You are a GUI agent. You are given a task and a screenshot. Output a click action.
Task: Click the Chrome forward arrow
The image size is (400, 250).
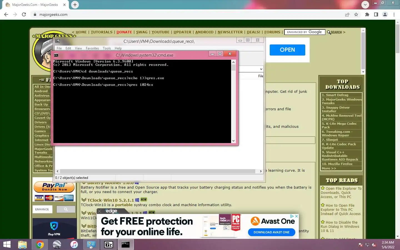(x=15, y=14)
